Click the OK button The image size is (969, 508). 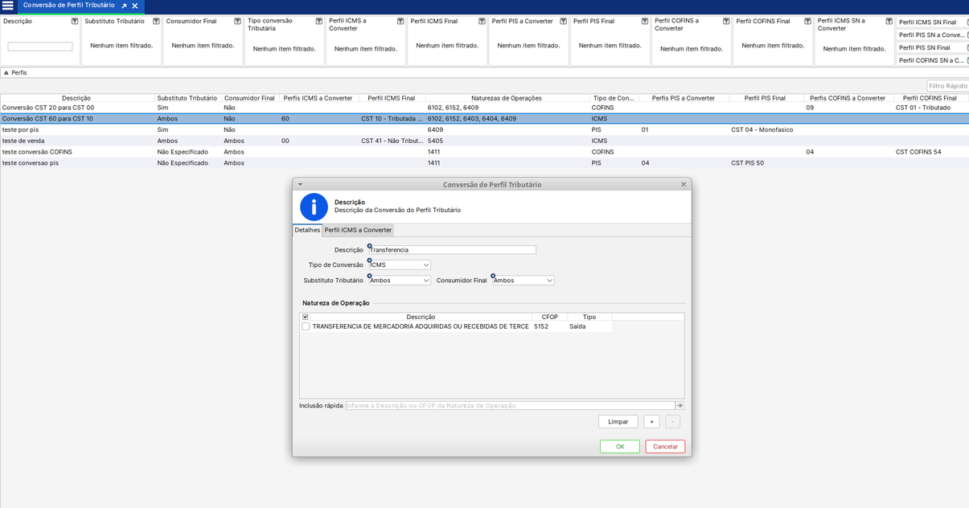[x=619, y=447]
